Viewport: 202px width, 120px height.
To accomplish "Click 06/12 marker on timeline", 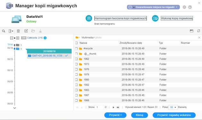I will click(10, 70).
